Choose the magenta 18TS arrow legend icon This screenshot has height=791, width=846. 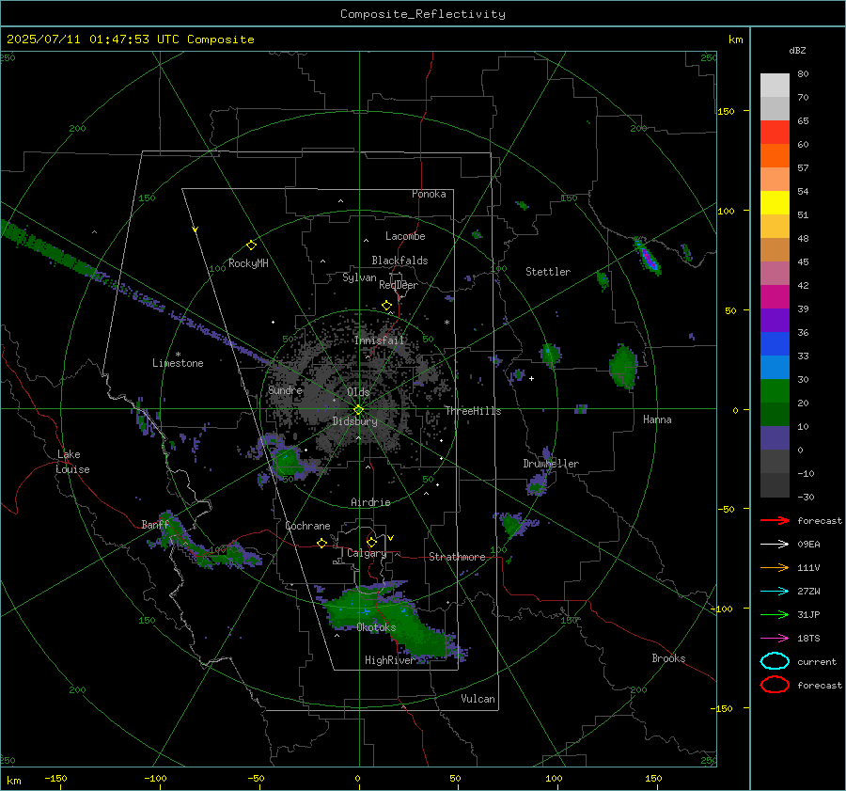[x=775, y=639]
